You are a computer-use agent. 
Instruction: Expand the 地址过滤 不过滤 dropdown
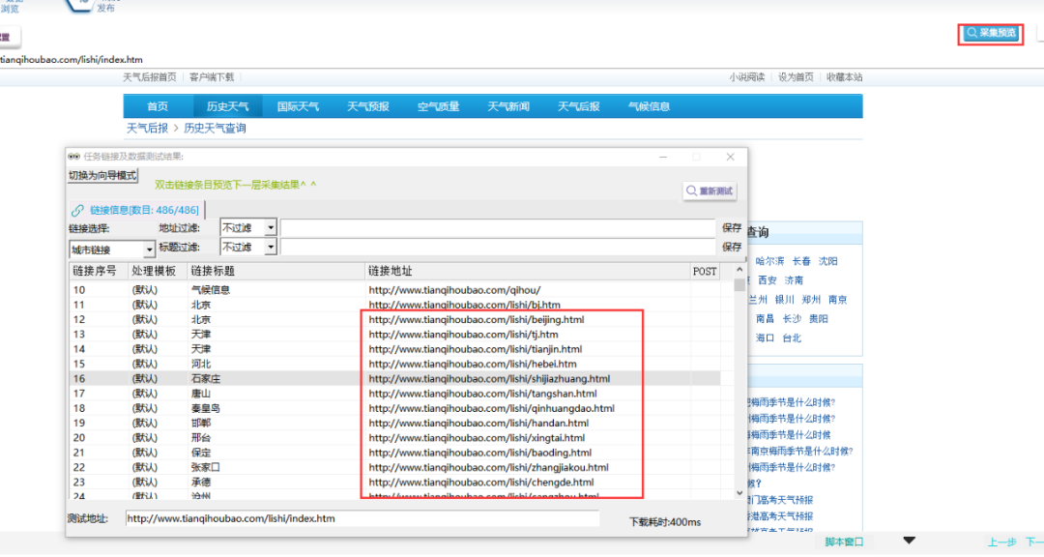(271, 227)
